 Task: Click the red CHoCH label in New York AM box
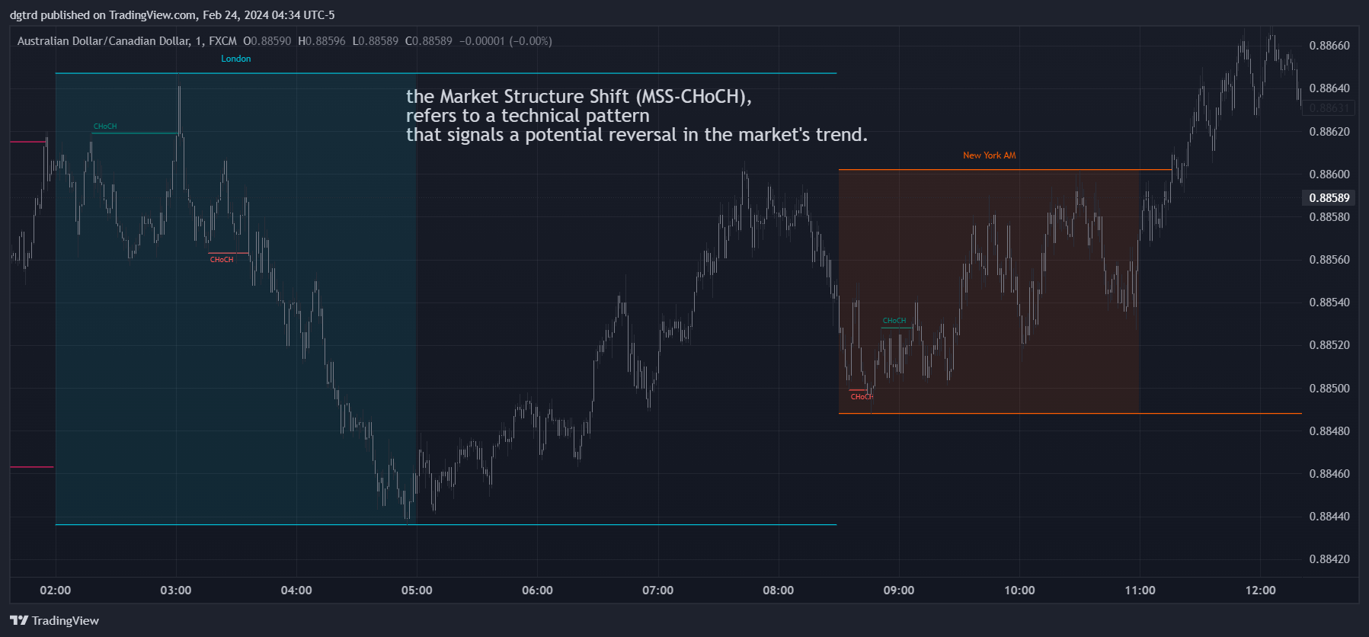point(862,397)
